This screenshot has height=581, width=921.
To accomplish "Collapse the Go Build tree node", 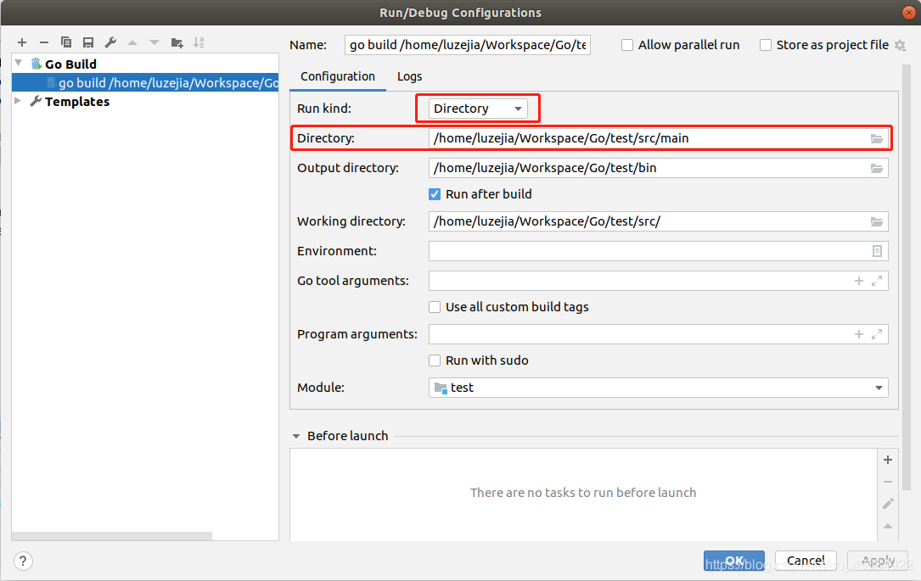I will [19, 64].
